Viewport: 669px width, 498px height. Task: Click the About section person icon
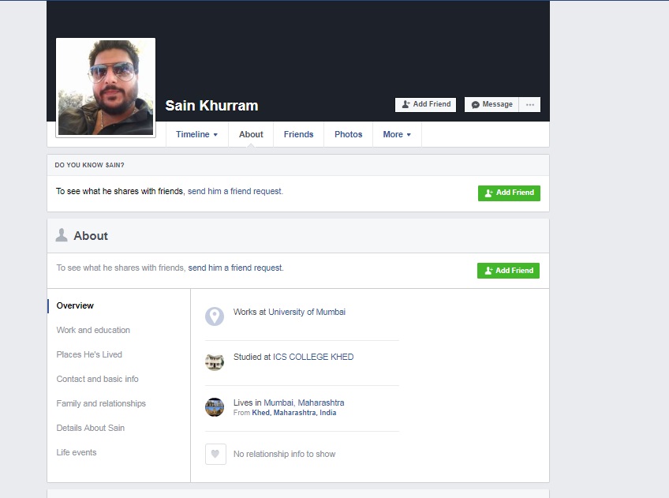(62, 235)
